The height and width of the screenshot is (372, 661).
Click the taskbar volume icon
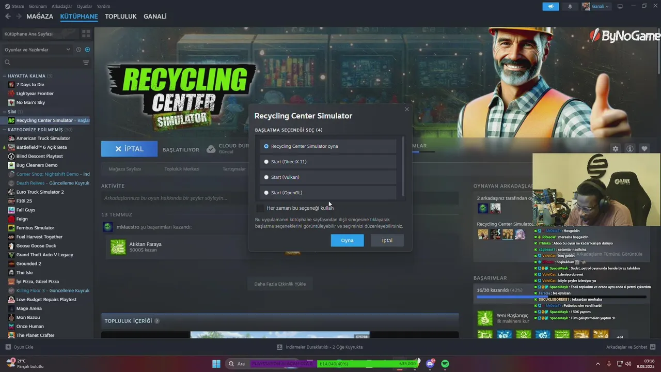click(628, 364)
